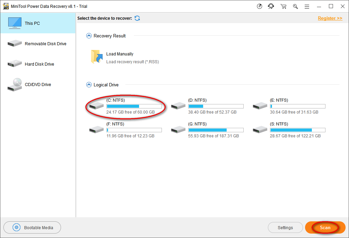
Task: Switch to CD/DVD Drive category
Action: pyautogui.click(x=37, y=85)
